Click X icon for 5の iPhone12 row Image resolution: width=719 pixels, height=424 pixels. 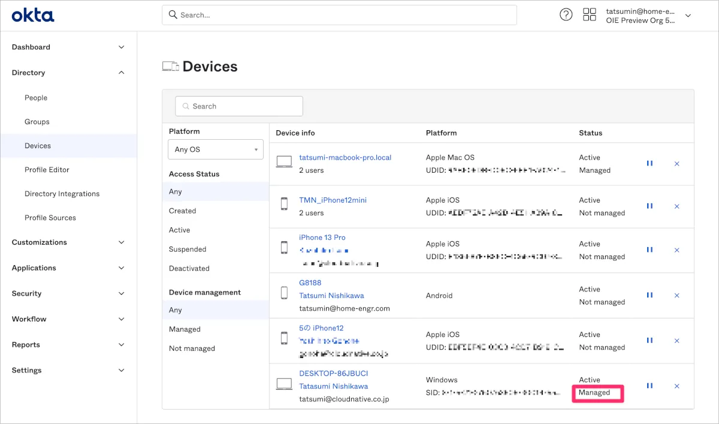677,341
